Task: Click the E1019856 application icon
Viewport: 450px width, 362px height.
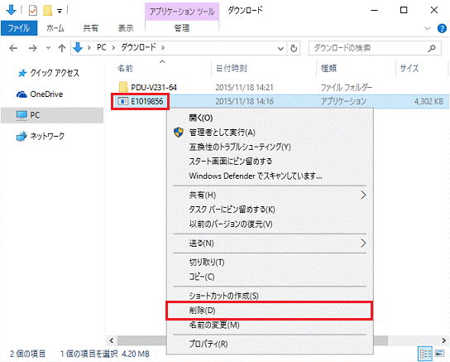Action: point(123,101)
